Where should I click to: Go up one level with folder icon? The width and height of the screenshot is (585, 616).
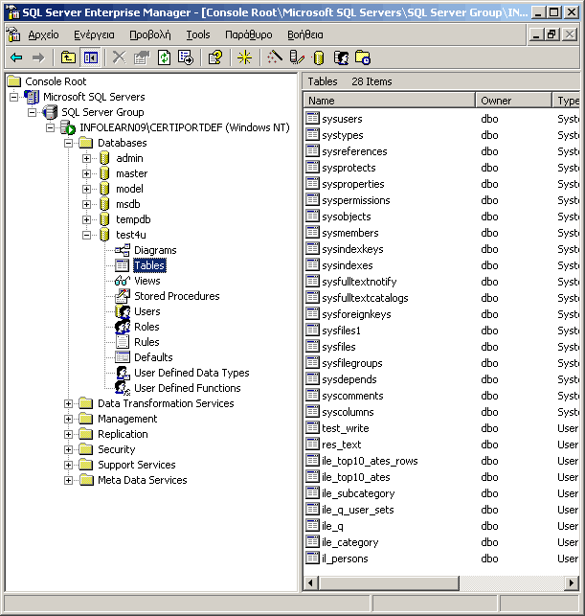(x=68, y=58)
